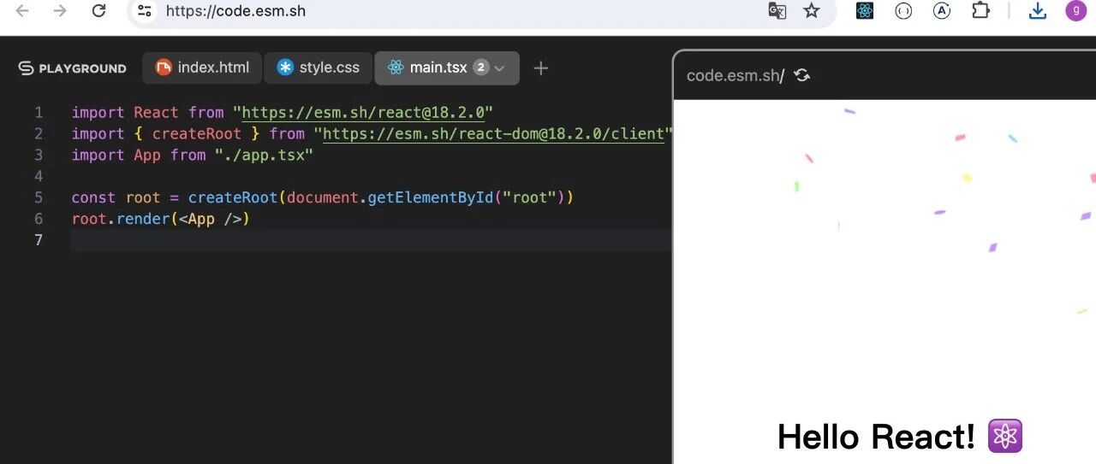Click getElementById in the code editor
Screen dimensions: 1096x464
tap(431, 197)
